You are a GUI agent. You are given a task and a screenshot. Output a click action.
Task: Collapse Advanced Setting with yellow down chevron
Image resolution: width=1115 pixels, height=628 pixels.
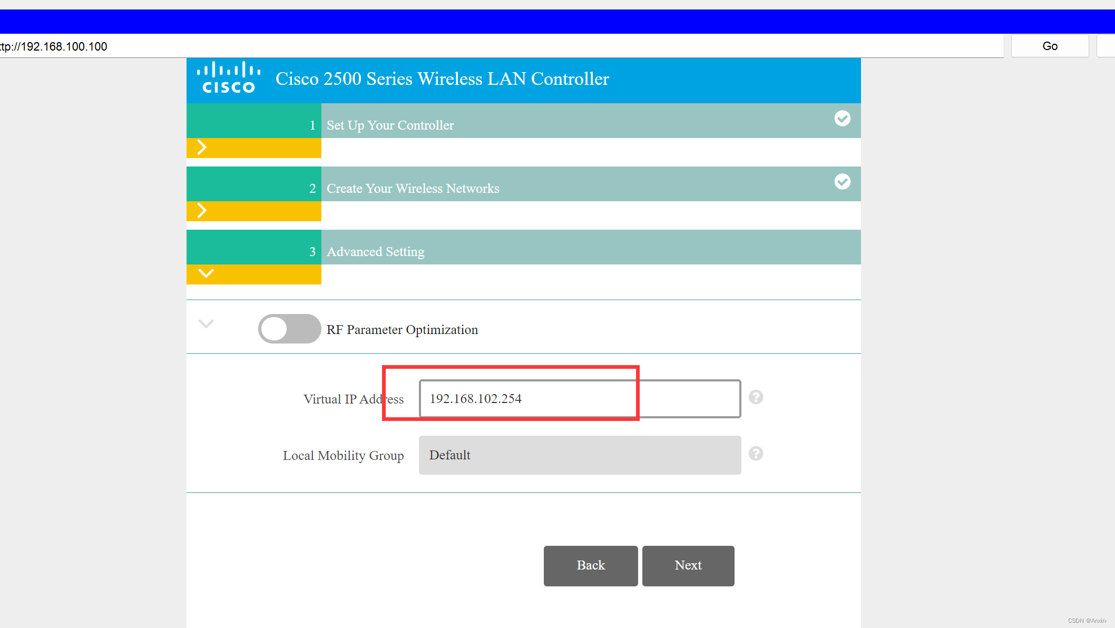click(x=205, y=273)
